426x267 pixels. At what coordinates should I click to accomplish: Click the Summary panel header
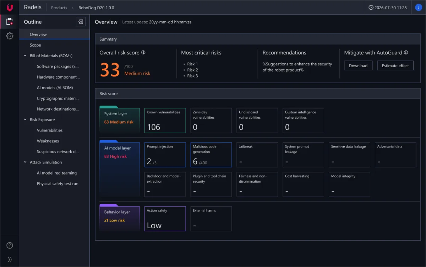coord(258,39)
